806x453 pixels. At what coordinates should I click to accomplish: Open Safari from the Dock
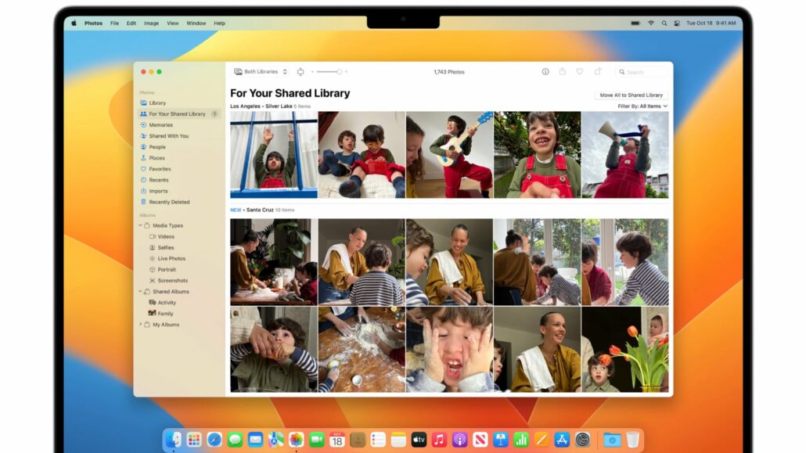(x=214, y=440)
